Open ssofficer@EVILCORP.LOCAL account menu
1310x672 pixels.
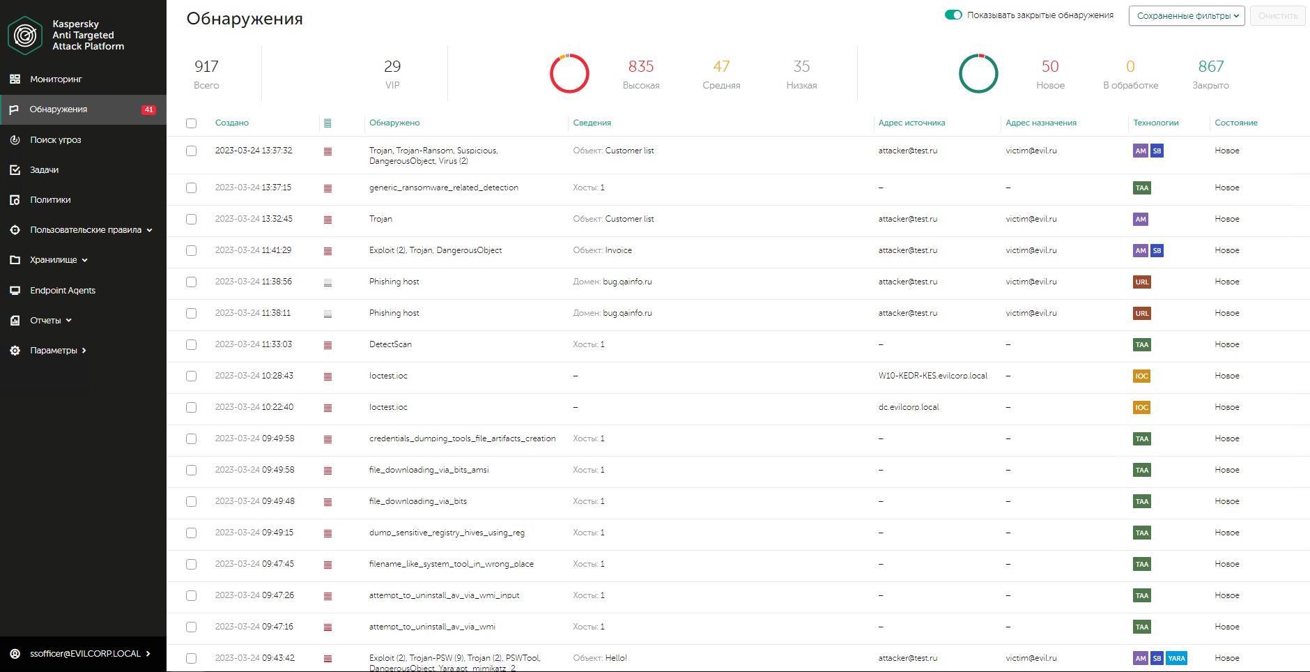point(84,654)
